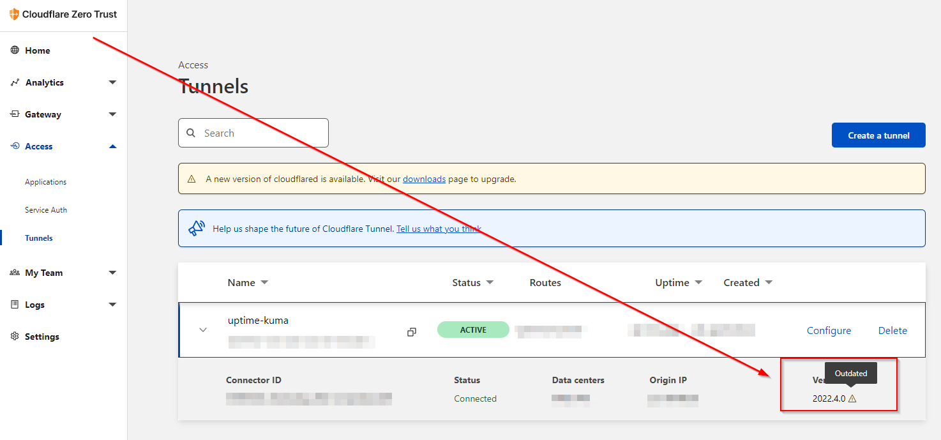Click the Connected status text
The height and width of the screenshot is (440, 941).
click(475, 398)
